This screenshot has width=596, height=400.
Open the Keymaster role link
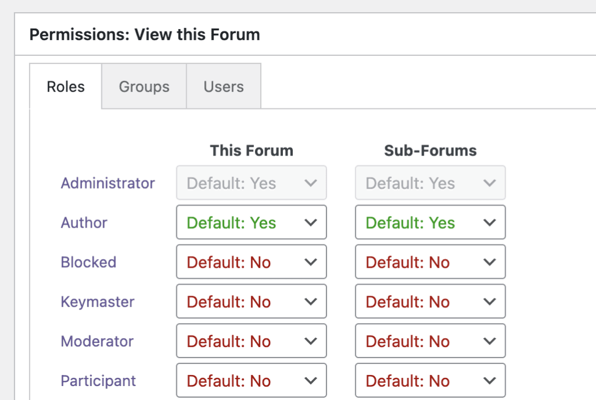pyautogui.click(x=97, y=302)
